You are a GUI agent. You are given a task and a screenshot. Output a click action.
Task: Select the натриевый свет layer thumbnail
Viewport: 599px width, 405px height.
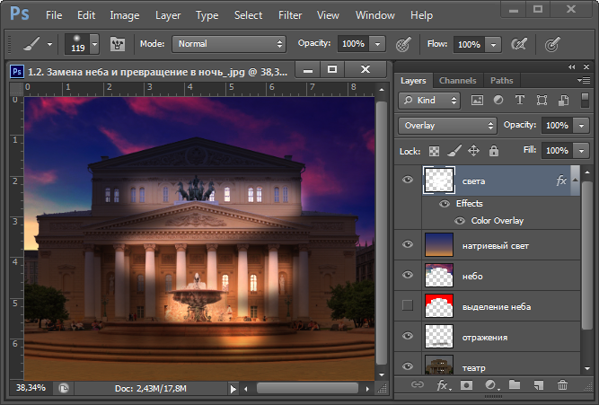(439, 244)
